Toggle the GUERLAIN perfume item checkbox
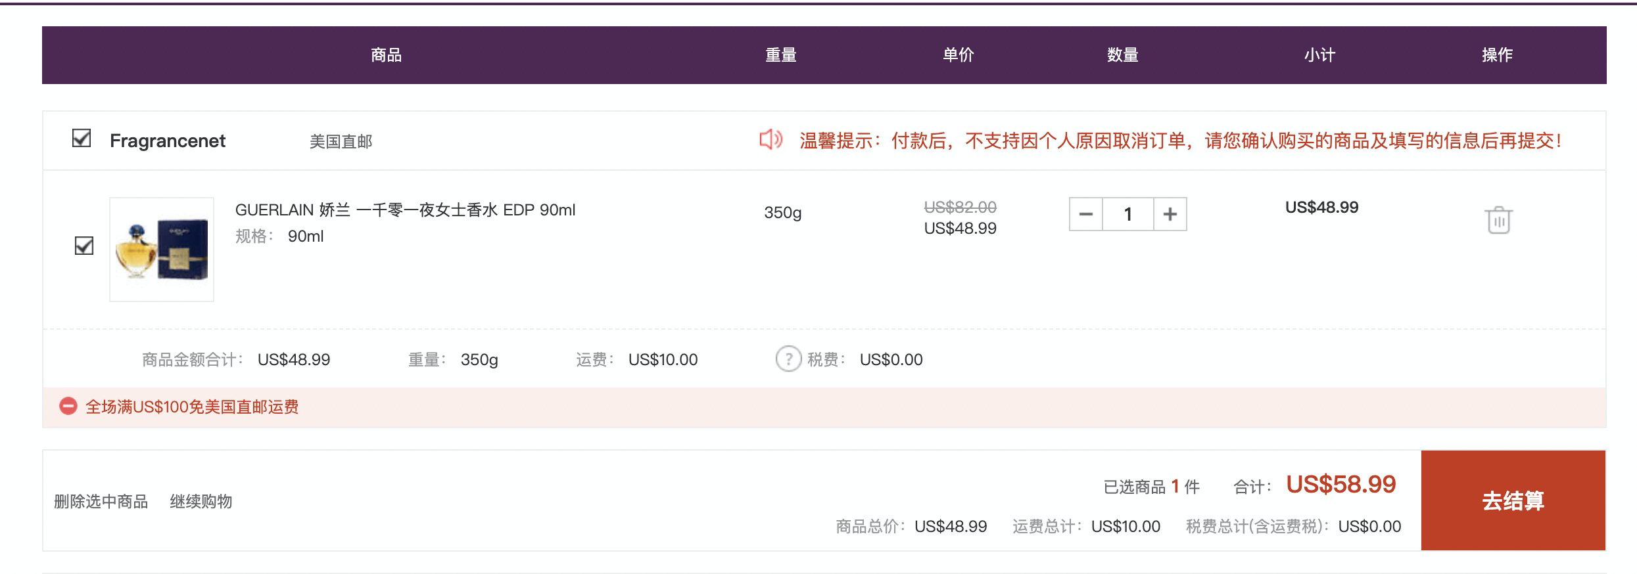This screenshot has width=1637, height=574. coord(84,246)
